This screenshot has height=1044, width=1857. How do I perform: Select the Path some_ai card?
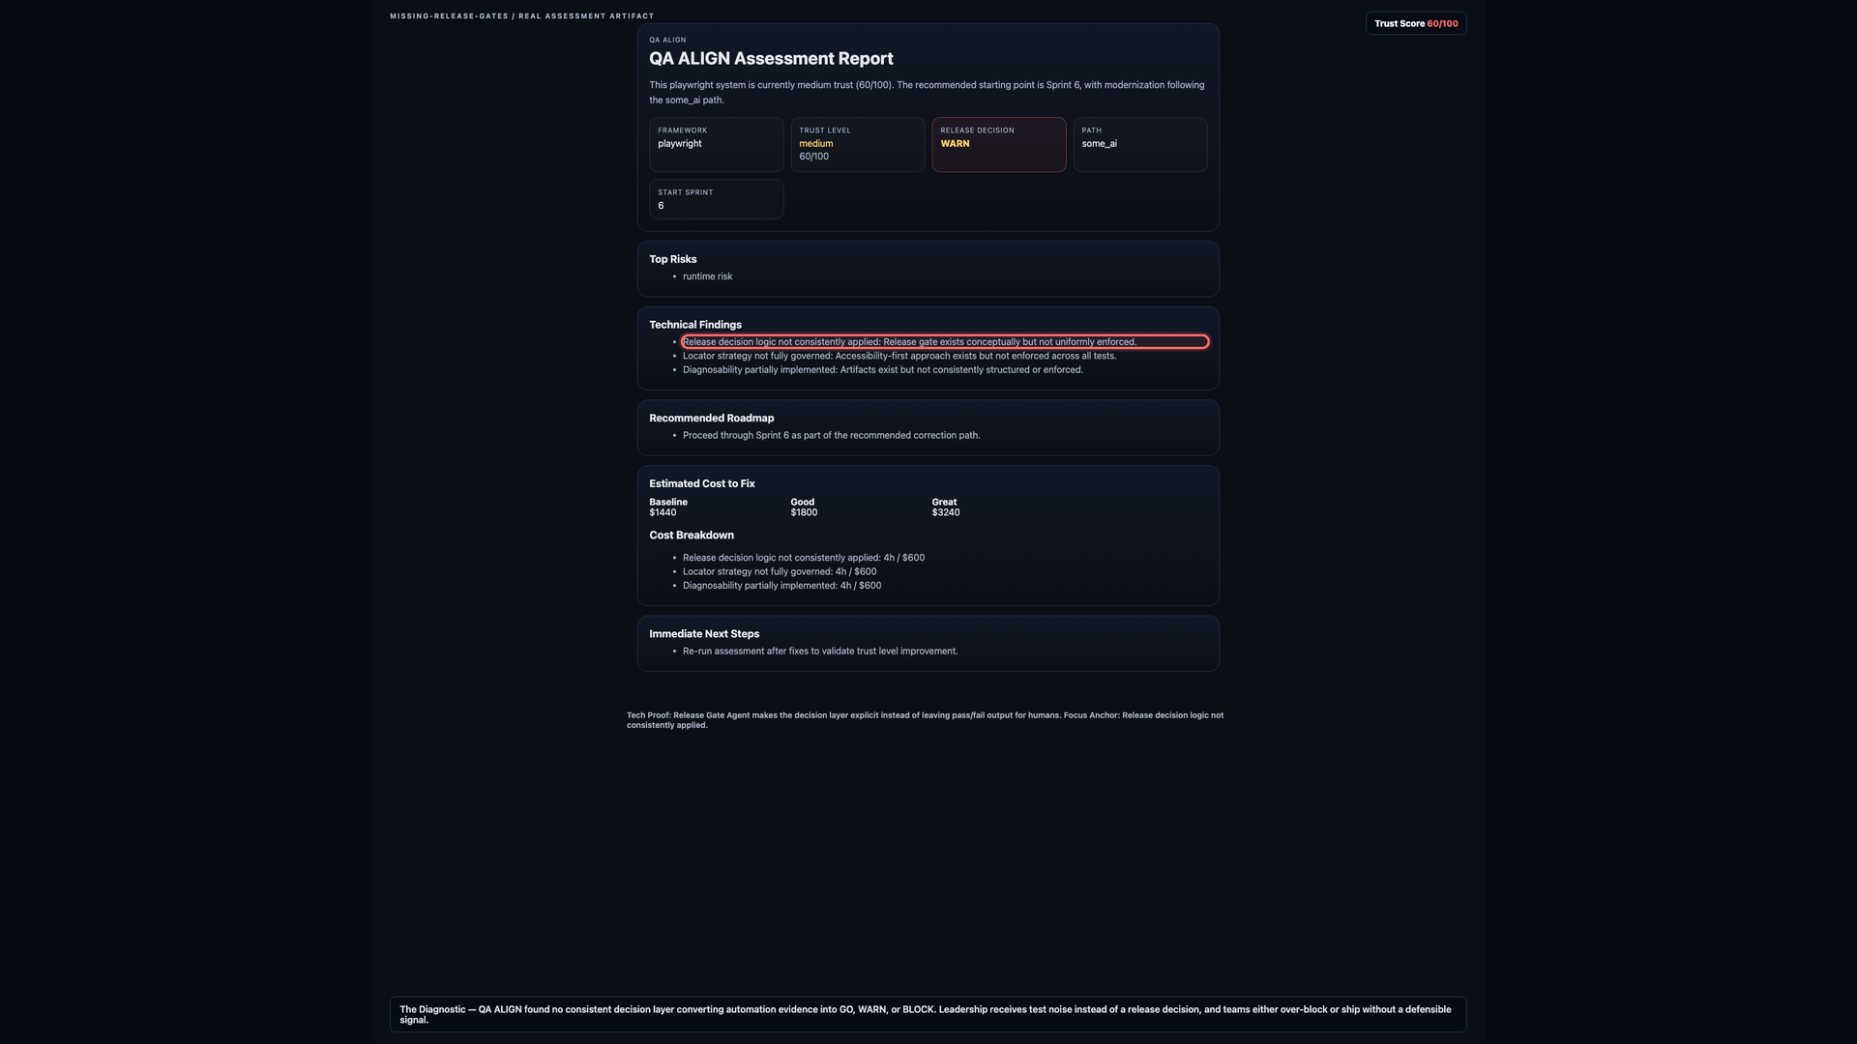click(x=1140, y=145)
